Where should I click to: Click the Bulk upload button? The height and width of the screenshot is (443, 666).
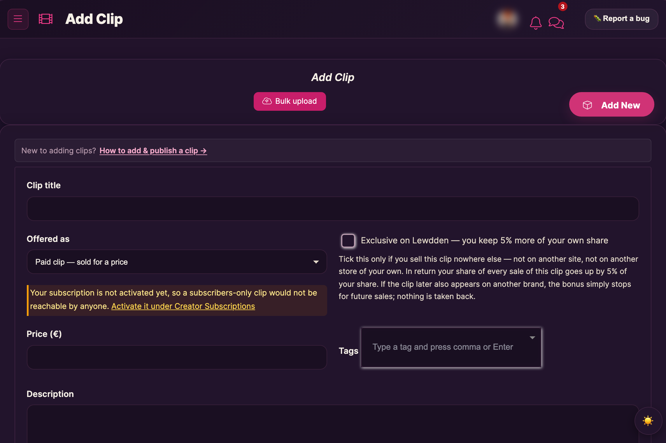point(290,101)
